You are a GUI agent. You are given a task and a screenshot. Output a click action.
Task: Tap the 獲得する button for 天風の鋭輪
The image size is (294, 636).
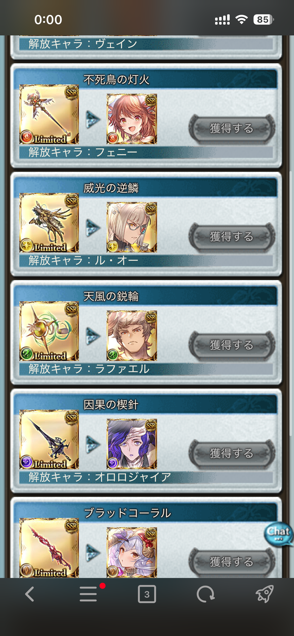(232, 345)
